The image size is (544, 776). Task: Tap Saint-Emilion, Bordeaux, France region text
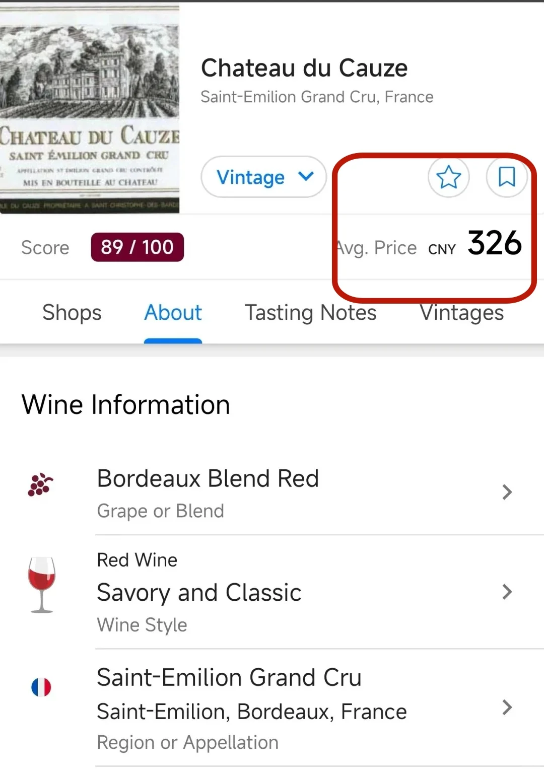click(x=252, y=712)
